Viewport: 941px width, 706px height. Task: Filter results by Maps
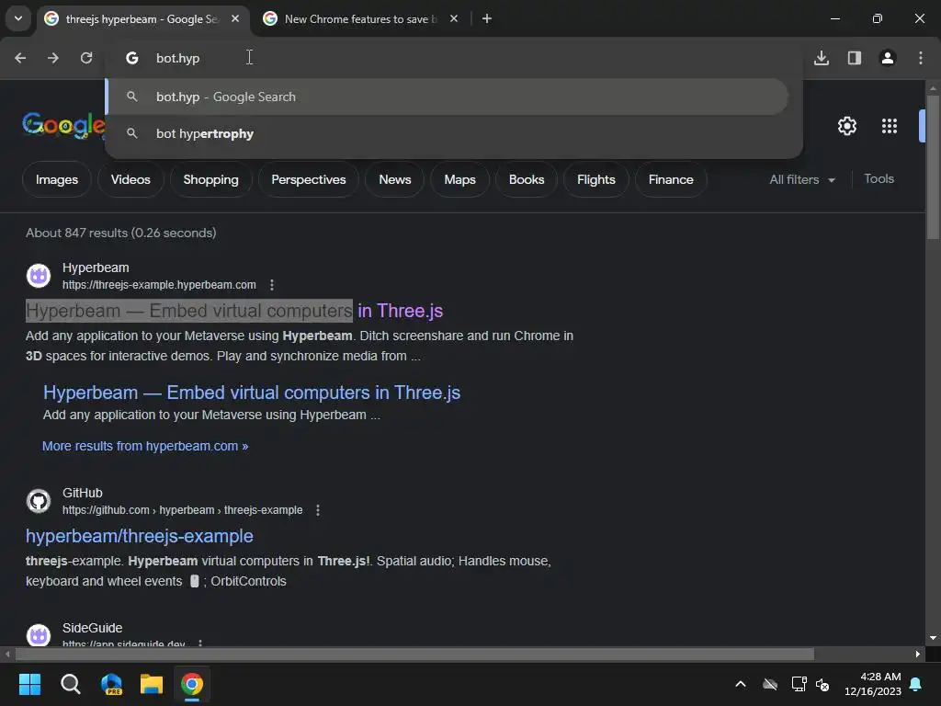pos(459,179)
